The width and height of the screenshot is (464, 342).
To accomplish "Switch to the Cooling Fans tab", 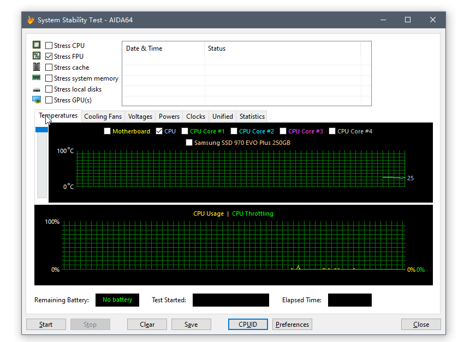I will click(103, 117).
